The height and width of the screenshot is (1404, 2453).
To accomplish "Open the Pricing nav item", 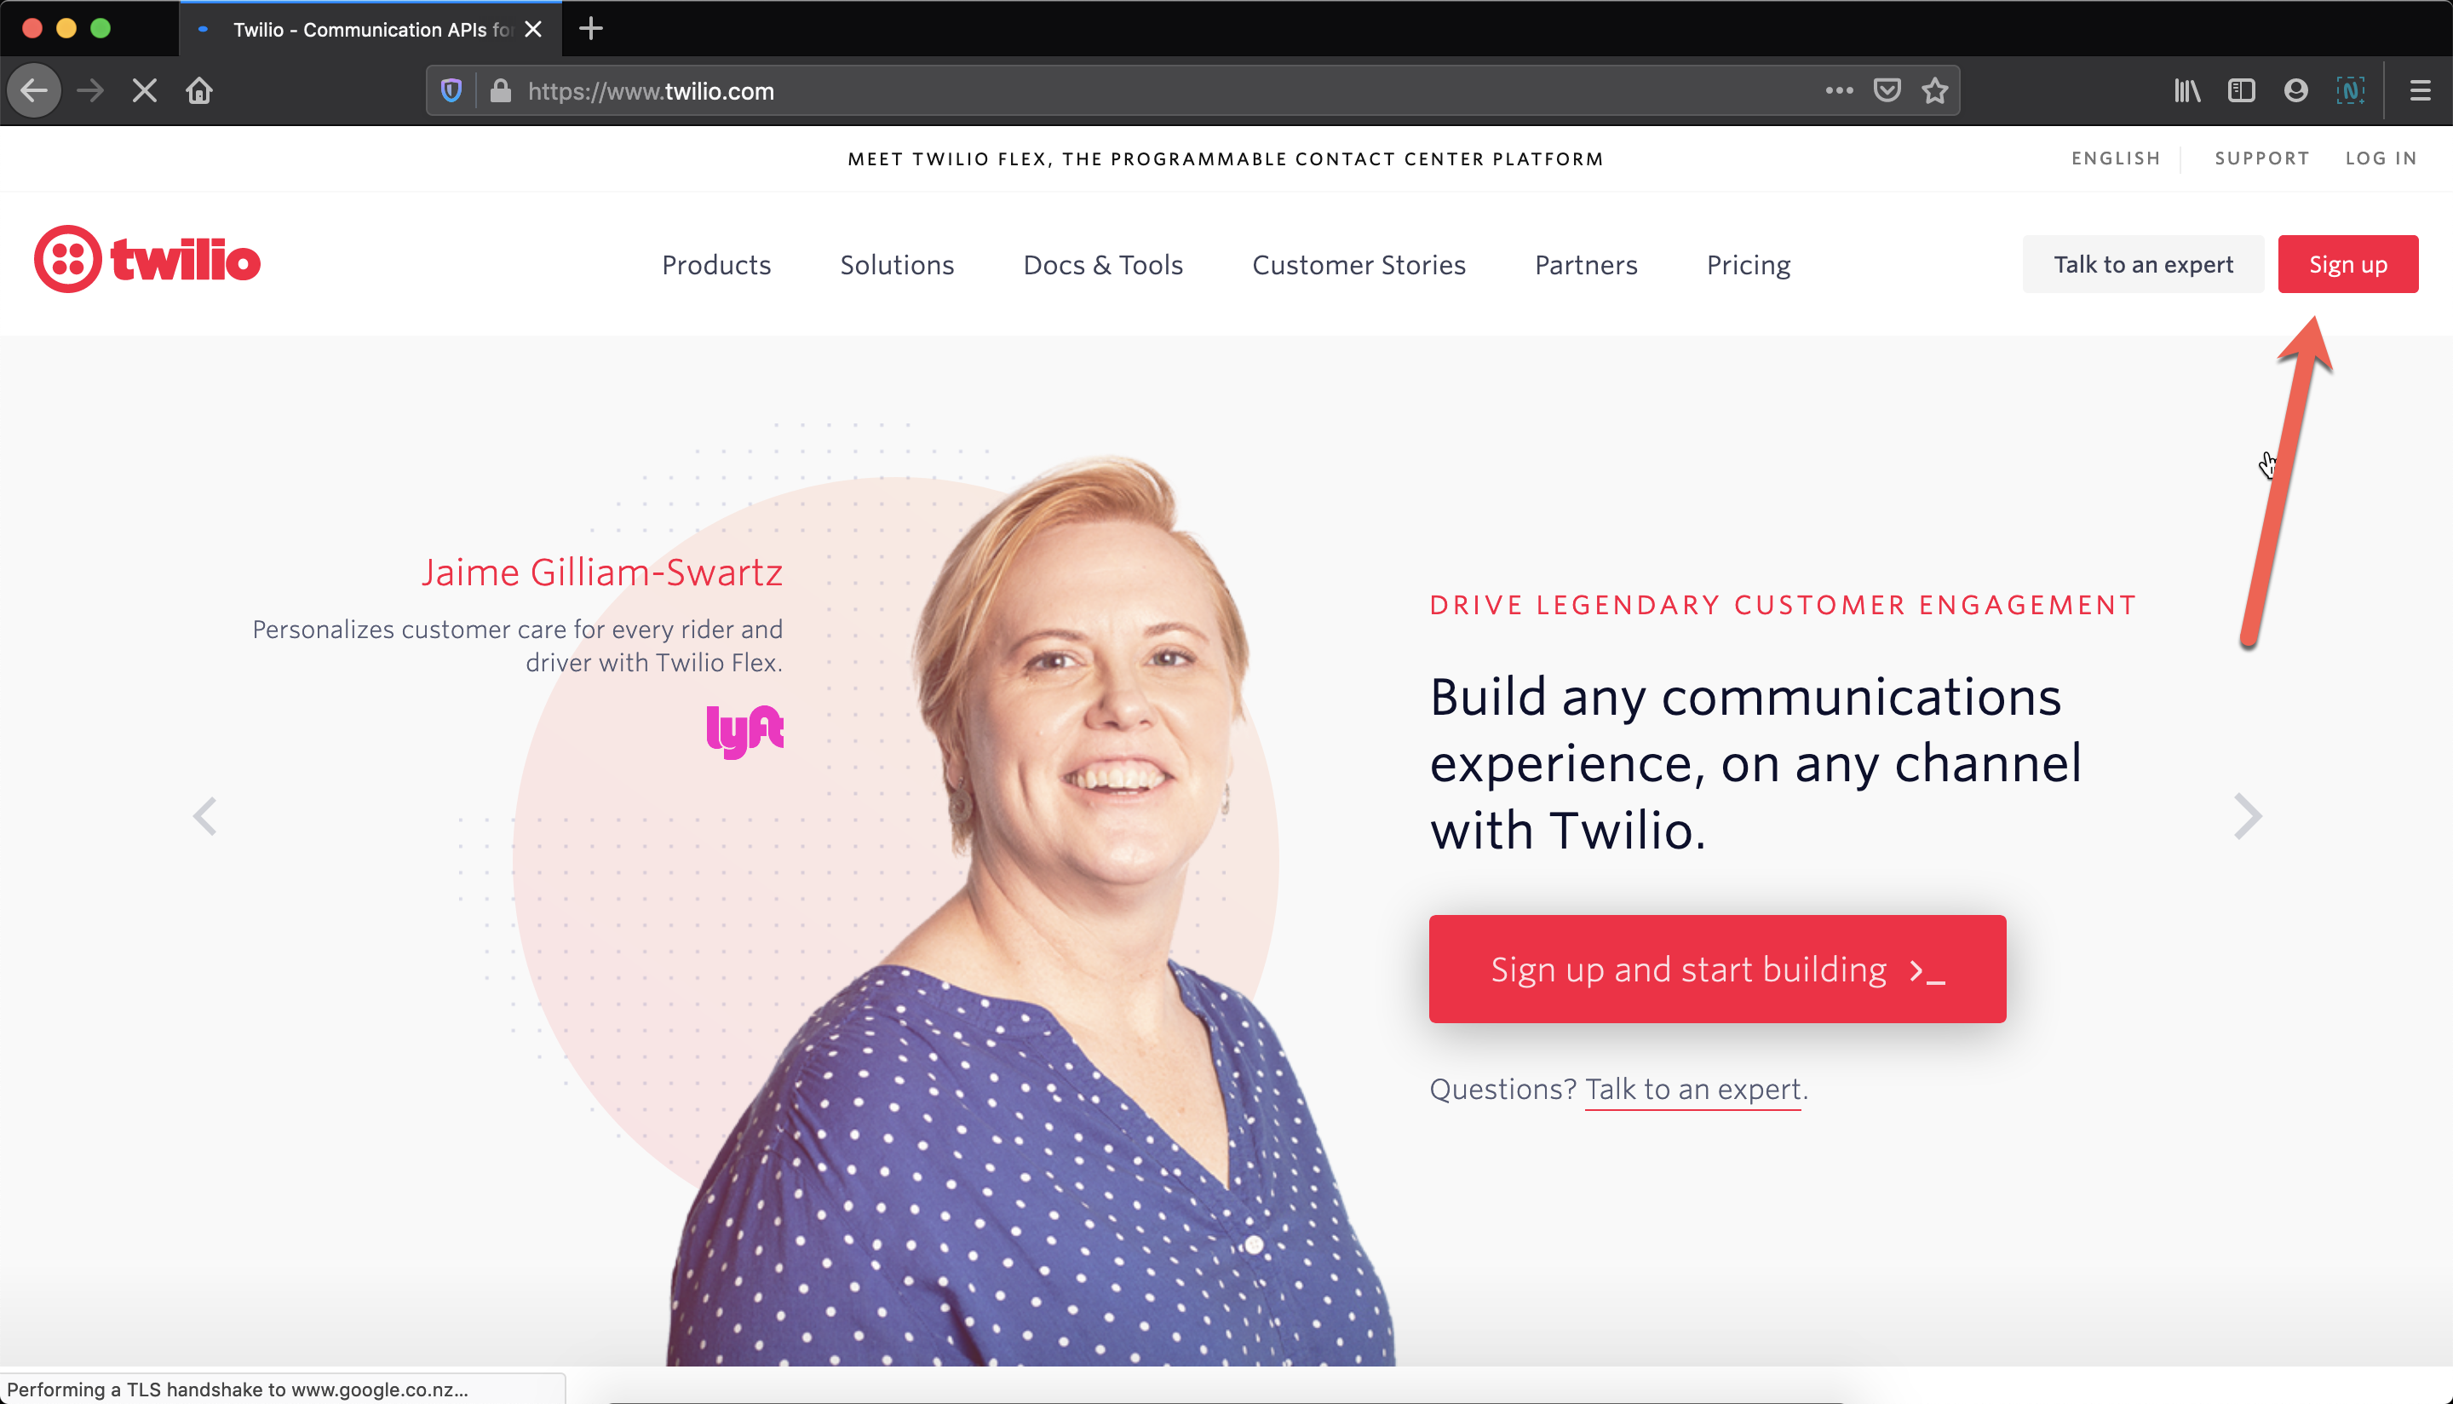I will pos(1749,264).
